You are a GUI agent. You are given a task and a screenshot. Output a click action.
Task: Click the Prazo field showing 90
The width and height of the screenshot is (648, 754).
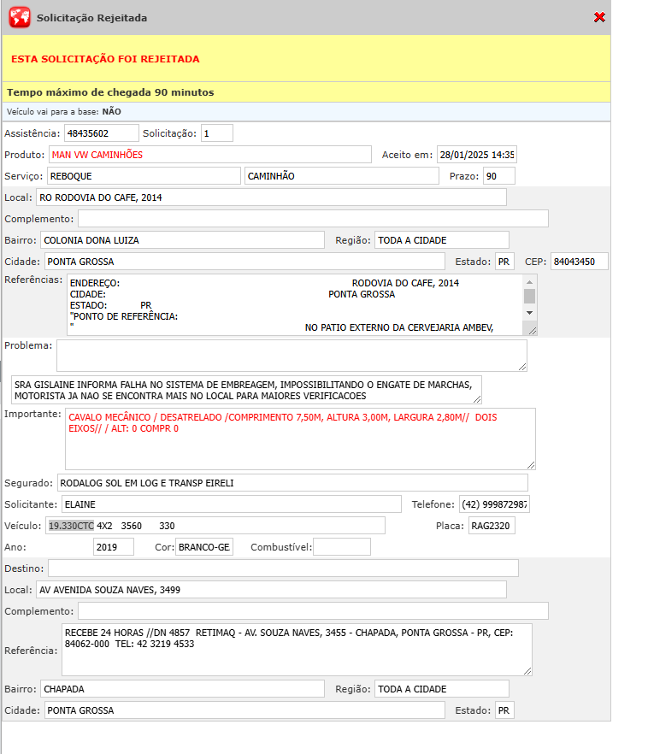click(x=499, y=175)
